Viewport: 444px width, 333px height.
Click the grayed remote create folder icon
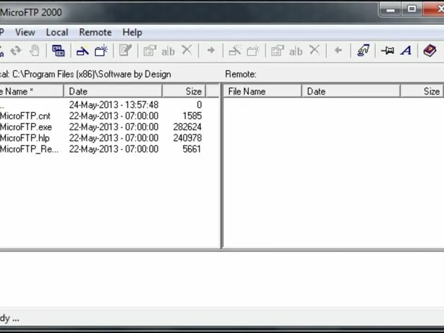pos(253,51)
